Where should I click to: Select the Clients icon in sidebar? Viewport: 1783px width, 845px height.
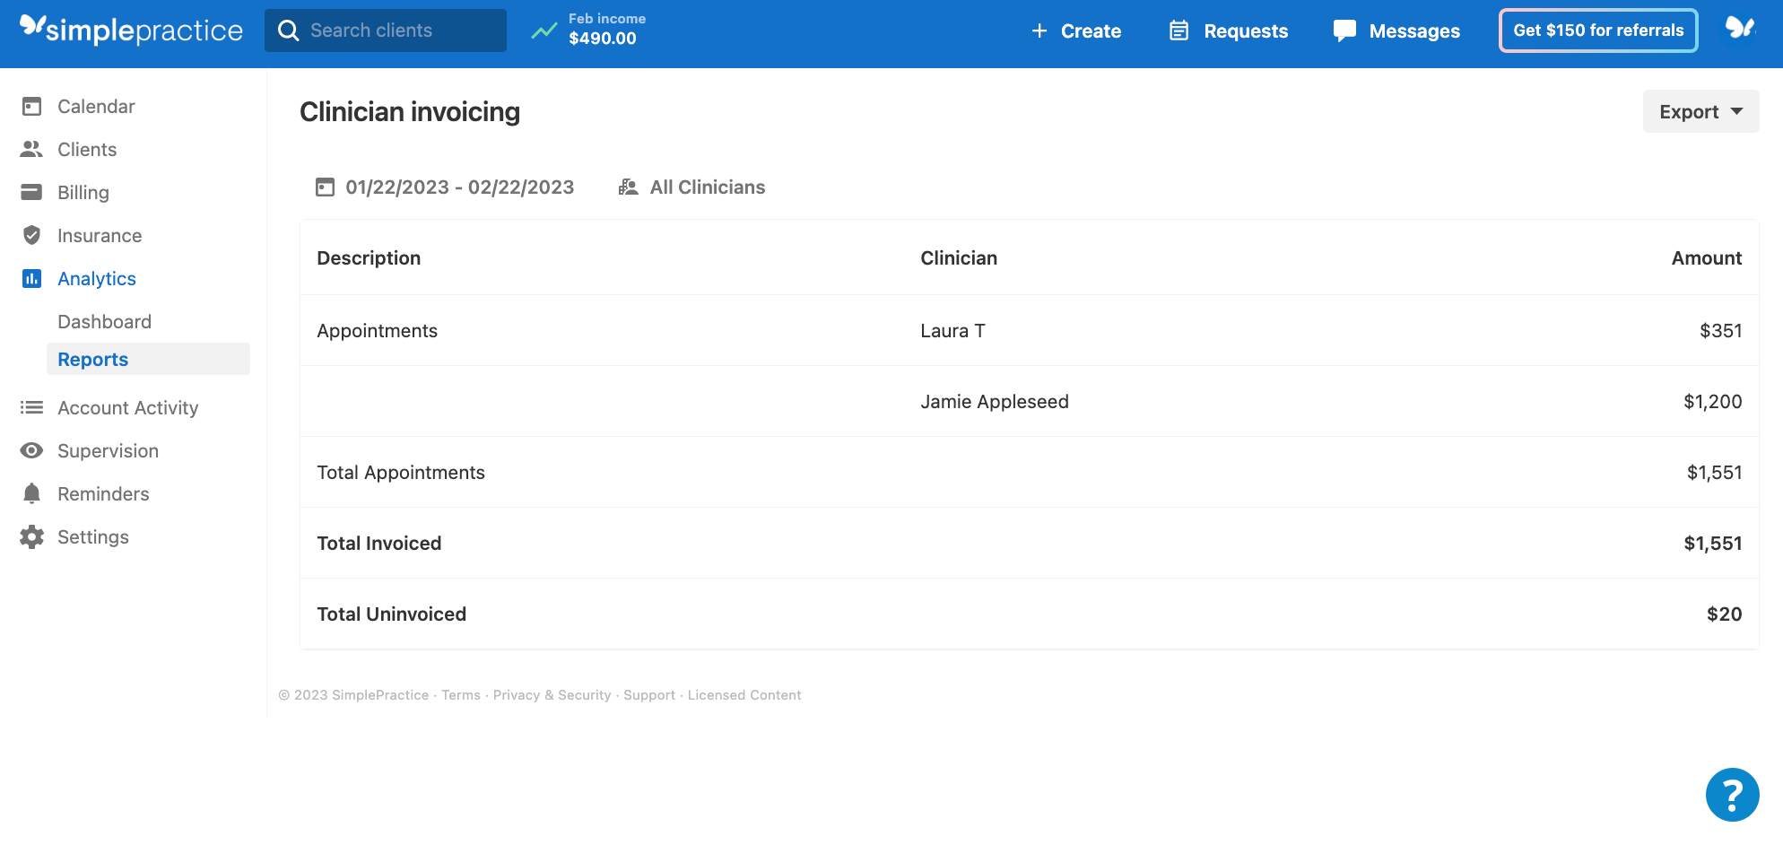point(31,149)
